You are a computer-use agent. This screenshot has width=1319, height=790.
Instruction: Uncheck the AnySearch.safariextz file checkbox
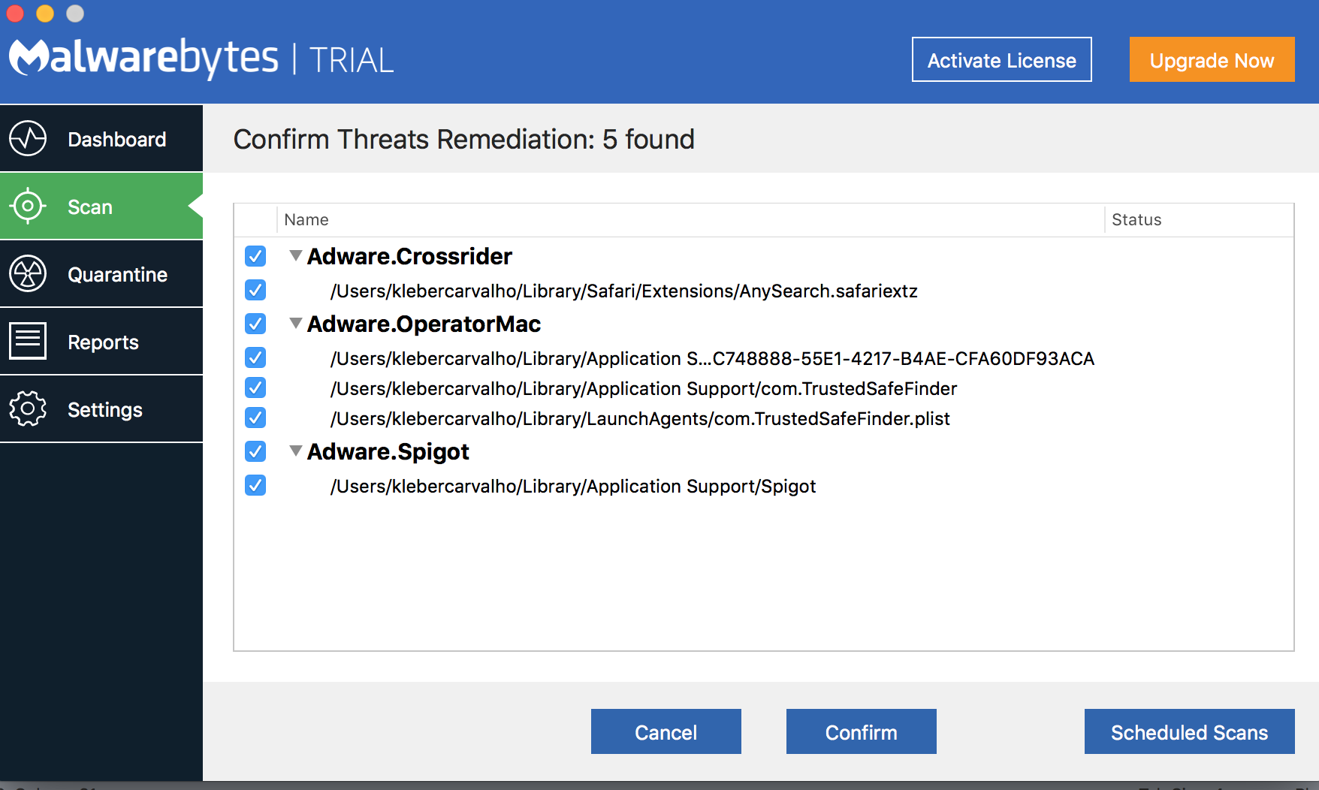click(255, 290)
